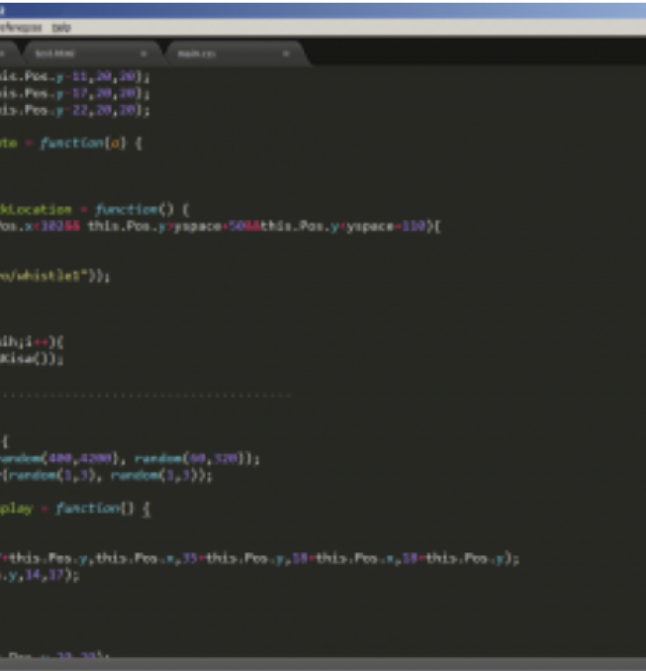The height and width of the screenshot is (671, 646).
Task: Click the y,14,17 code line
Action: point(40,575)
